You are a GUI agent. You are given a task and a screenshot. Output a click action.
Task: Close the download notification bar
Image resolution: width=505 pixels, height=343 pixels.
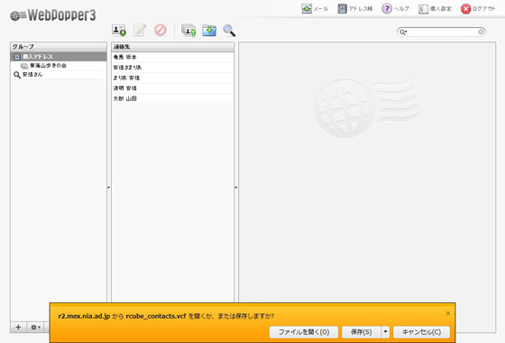click(448, 313)
